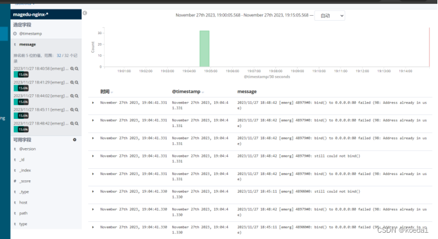Screen dimensions: 438x239
Task: Click the 可用字段 section heading
Action: point(22,140)
